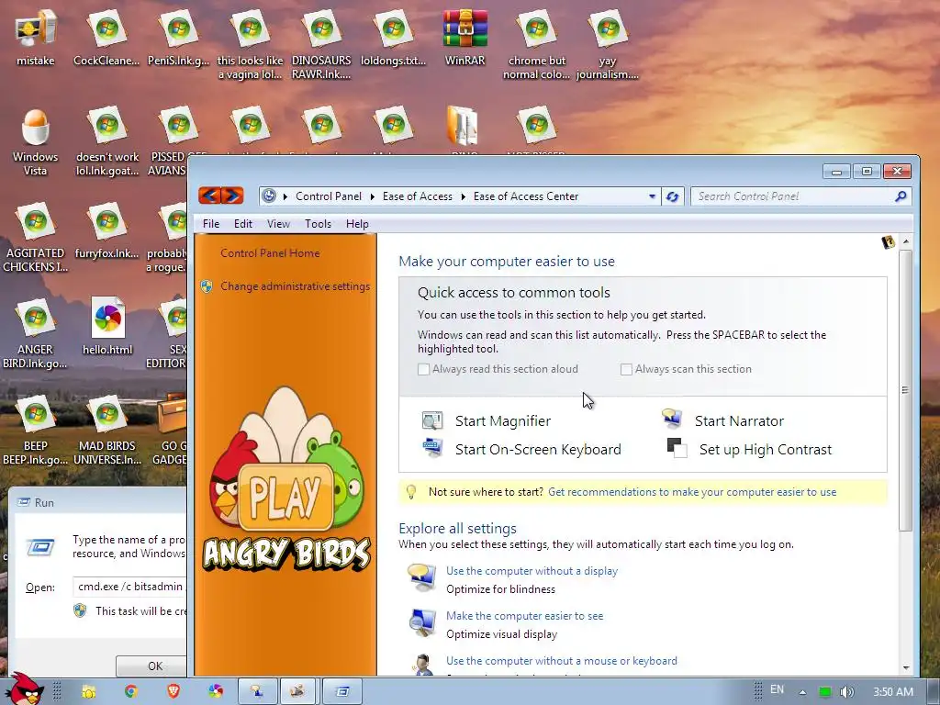This screenshot has height=705, width=940.
Task: Open 'MAD BIRDS UNIVERSE' desktop shortcut
Action: point(107,431)
